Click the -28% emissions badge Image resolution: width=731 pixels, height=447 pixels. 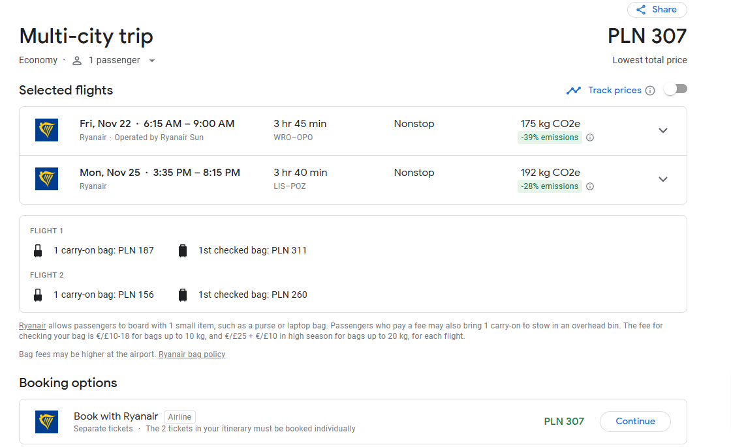click(550, 186)
